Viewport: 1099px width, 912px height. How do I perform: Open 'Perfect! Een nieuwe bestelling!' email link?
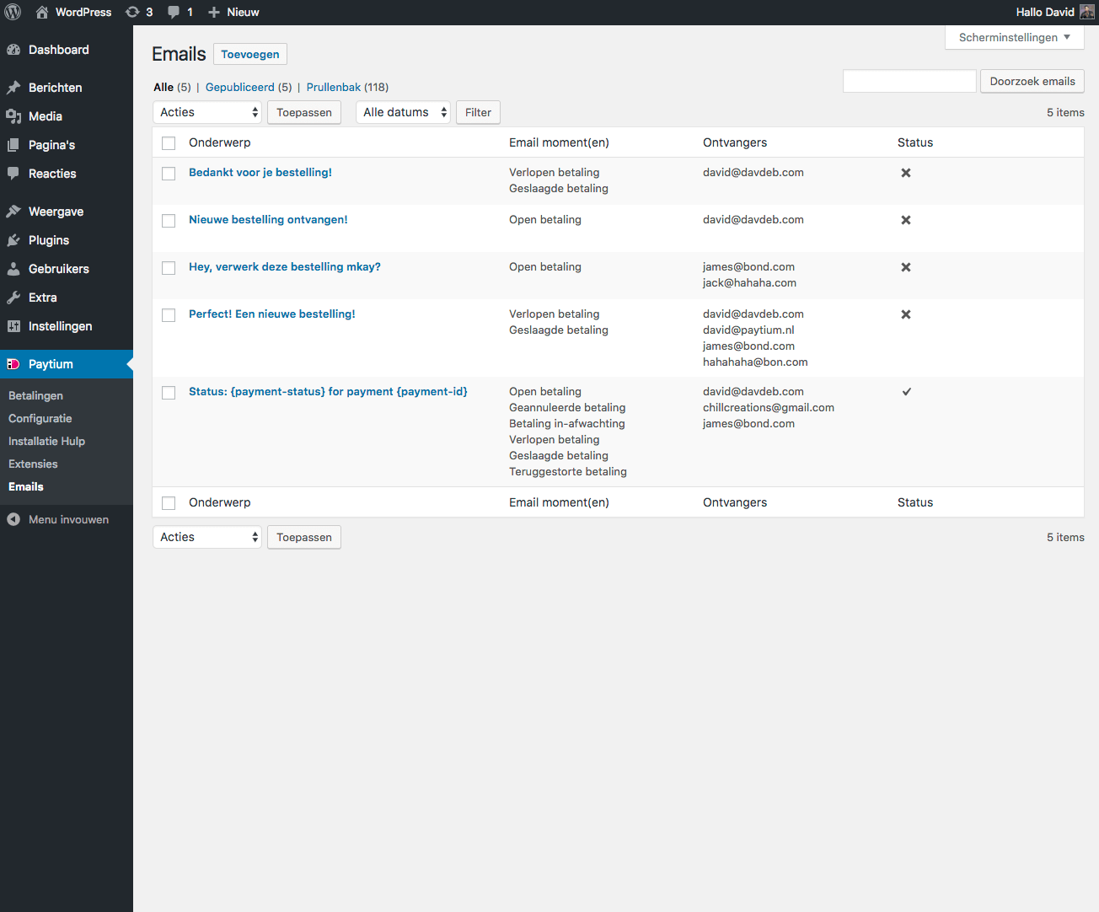point(271,314)
